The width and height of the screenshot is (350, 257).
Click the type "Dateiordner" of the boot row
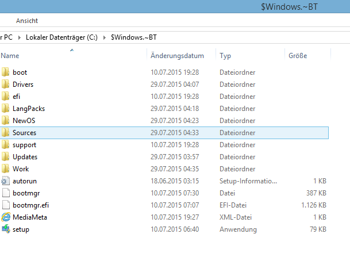point(237,72)
